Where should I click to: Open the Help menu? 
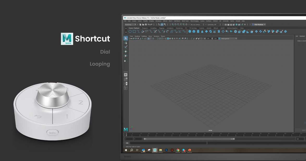pos(243,21)
